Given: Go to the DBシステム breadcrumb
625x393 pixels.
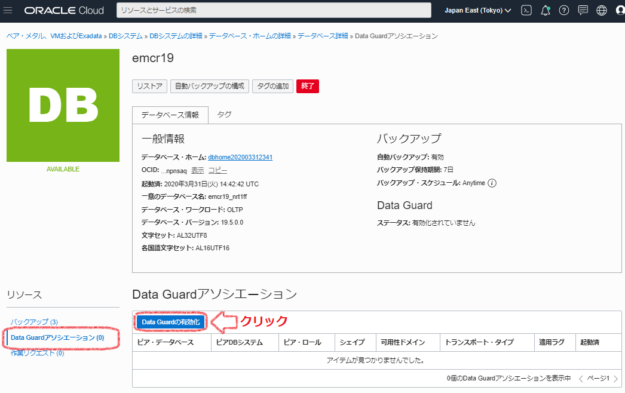Looking at the screenshot, I should [125, 36].
